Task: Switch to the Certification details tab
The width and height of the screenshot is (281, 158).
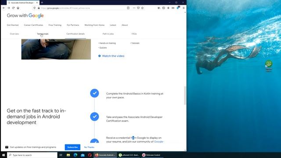Action: [76, 34]
